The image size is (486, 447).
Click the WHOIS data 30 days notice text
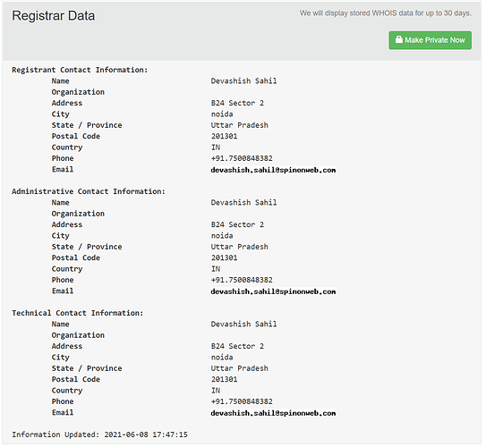point(385,13)
